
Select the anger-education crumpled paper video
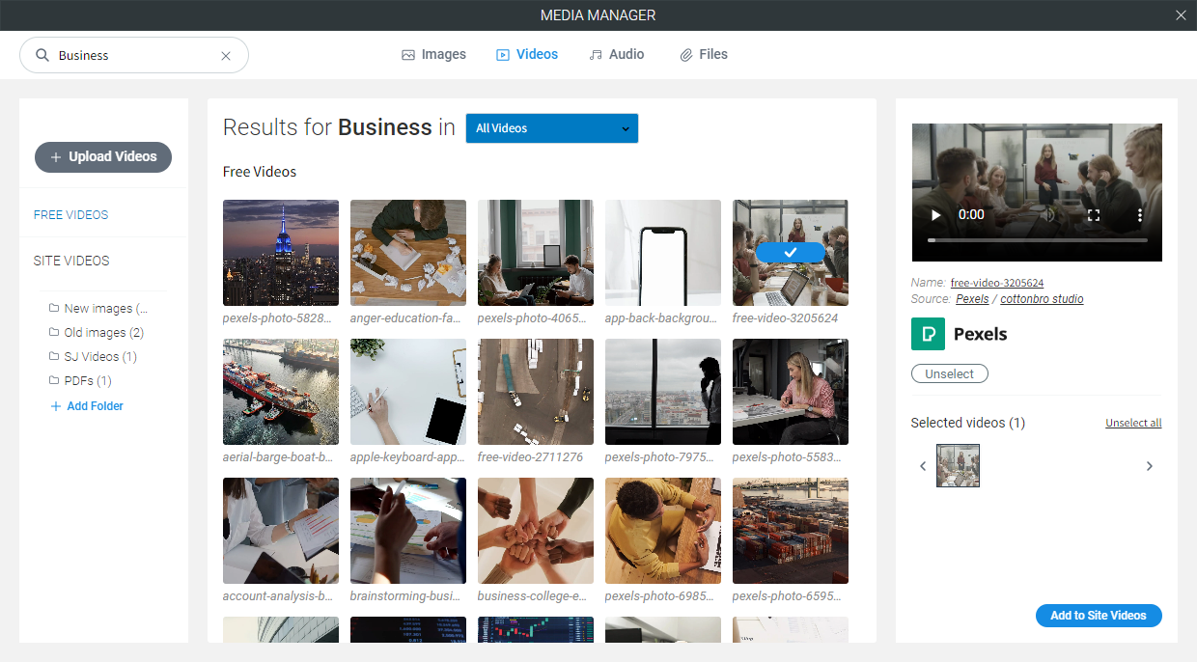(x=408, y=253)
